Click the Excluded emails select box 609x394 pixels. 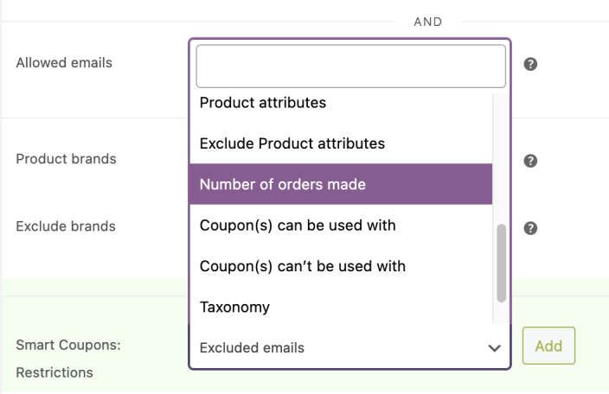(349, 347)
